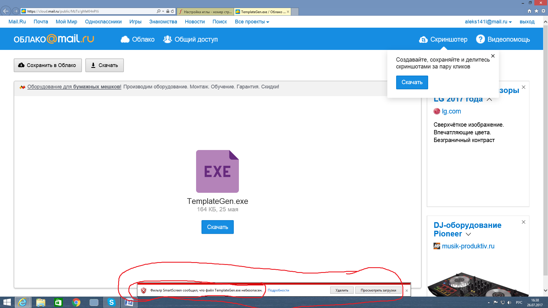The height and width of the screenshot is (308, 548).
Task: Expand the DJ-оборудование Pioneer ad chevron
Action: click(468, 234)
